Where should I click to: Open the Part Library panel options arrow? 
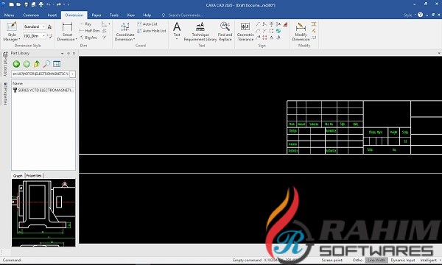coord(62,53)
